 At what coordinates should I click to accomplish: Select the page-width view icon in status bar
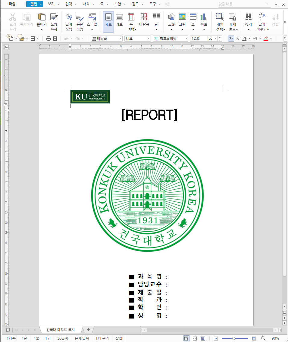click(x=195, y=338)
